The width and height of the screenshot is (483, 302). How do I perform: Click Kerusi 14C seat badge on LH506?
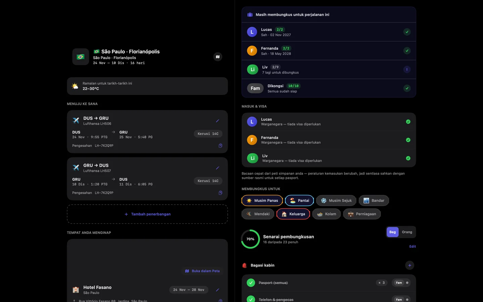click(208, 134)
